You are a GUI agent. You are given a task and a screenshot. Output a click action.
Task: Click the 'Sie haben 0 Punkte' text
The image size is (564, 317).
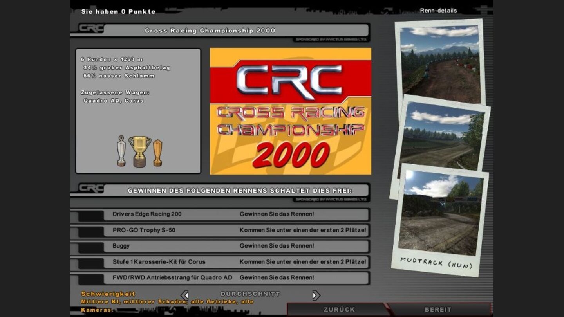[x=118, y=11]
